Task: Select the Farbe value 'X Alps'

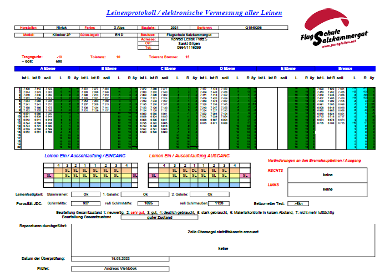Action: pos(119,28)
